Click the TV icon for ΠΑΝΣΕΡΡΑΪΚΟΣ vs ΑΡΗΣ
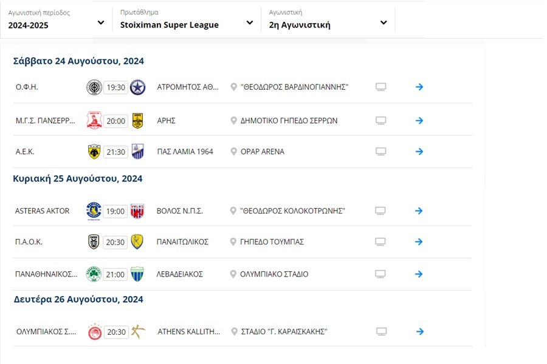This screenshot has width=547, height=364. click(x=380, y=121)
